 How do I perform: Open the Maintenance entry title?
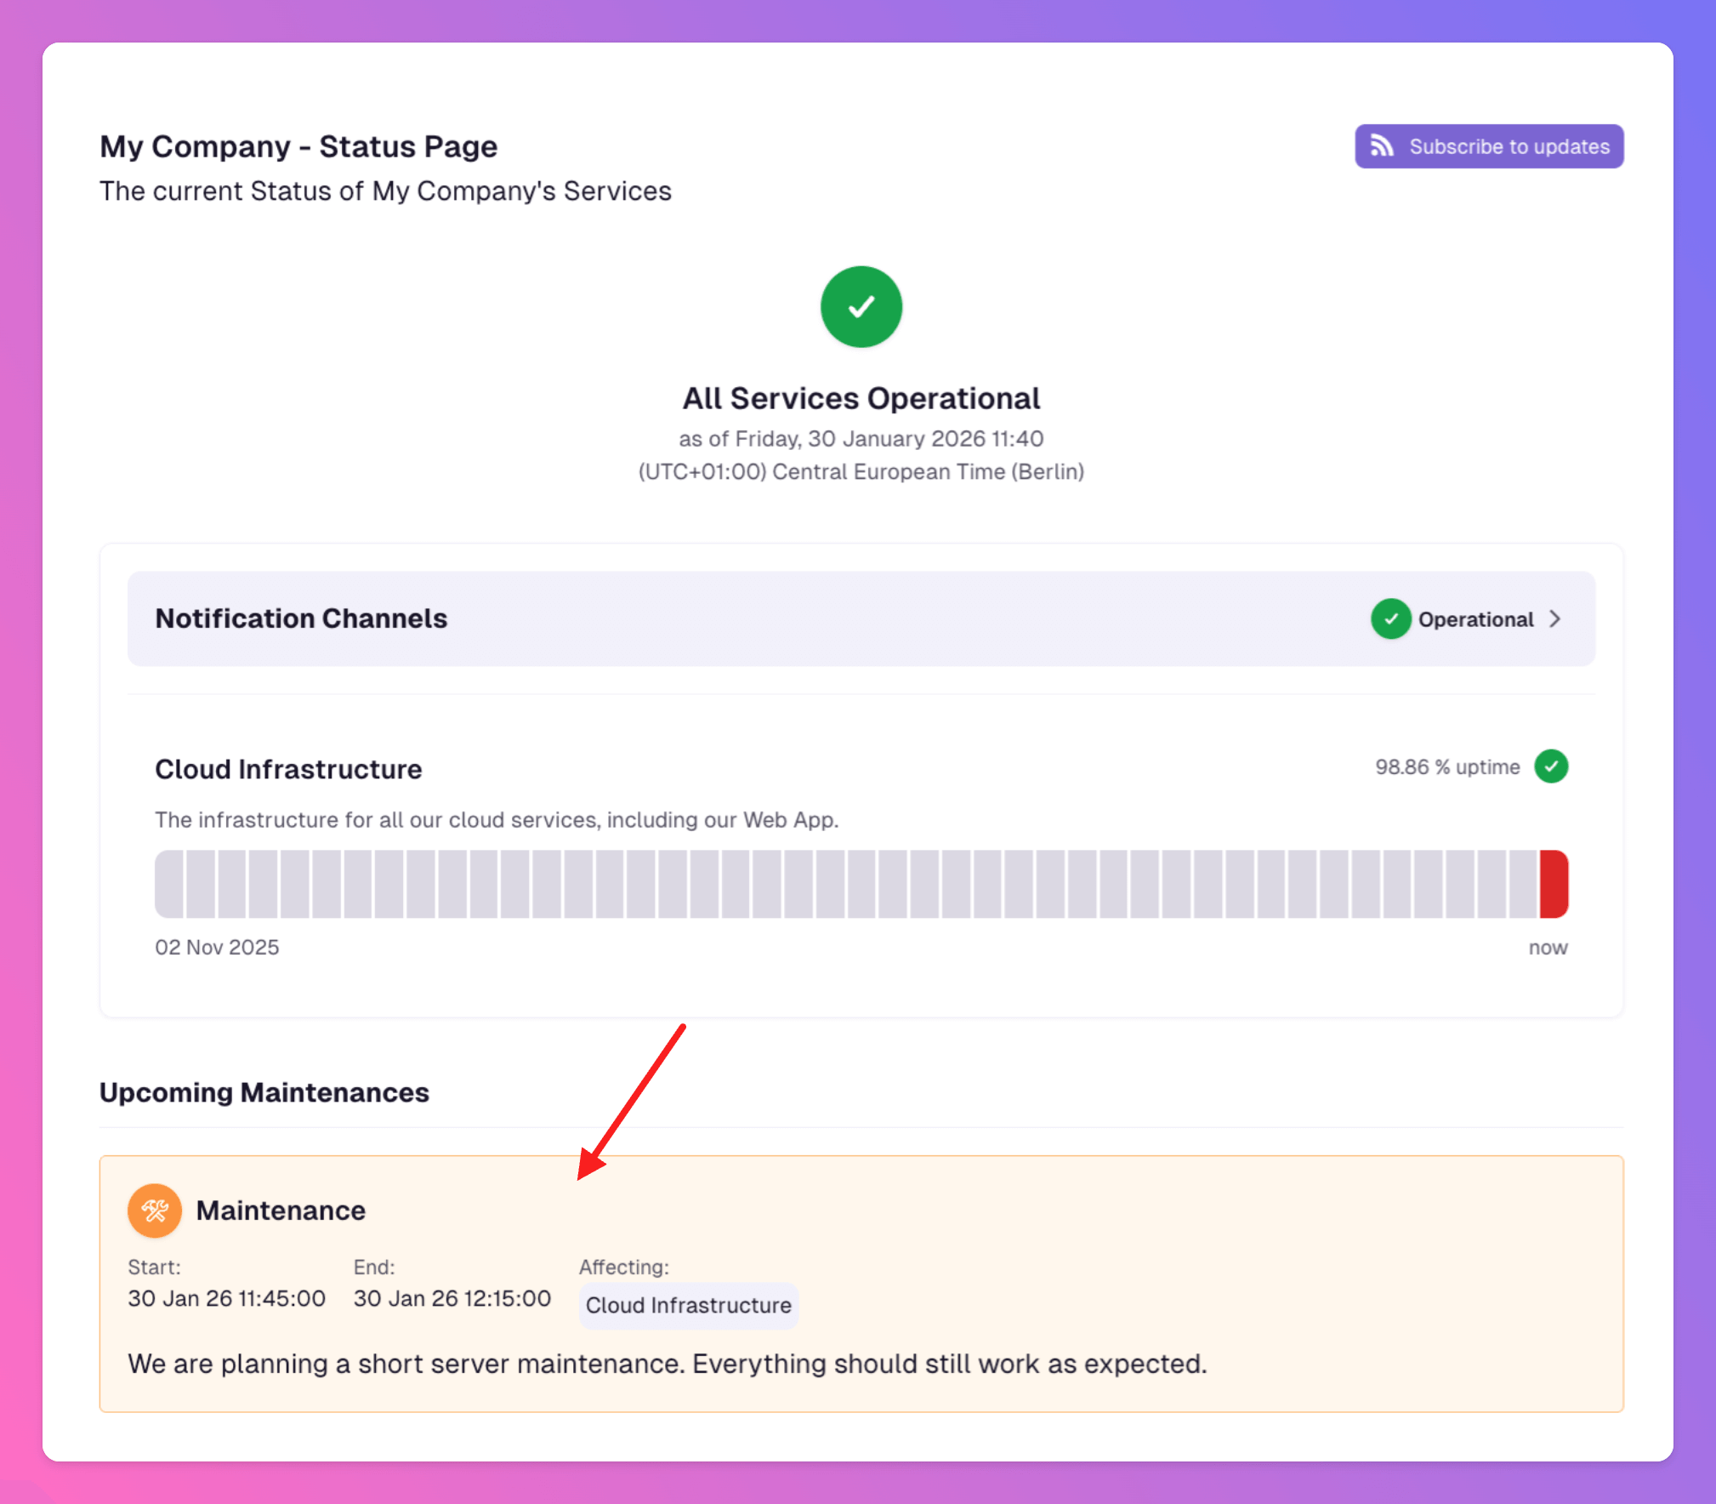coord(281,1210)
